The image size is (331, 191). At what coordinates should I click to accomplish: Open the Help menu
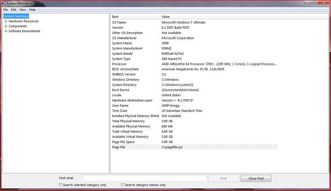pos(32,10)
